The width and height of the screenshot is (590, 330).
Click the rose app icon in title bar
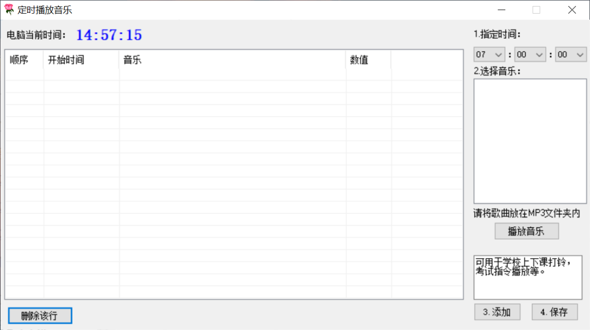[x=9, y=10]
